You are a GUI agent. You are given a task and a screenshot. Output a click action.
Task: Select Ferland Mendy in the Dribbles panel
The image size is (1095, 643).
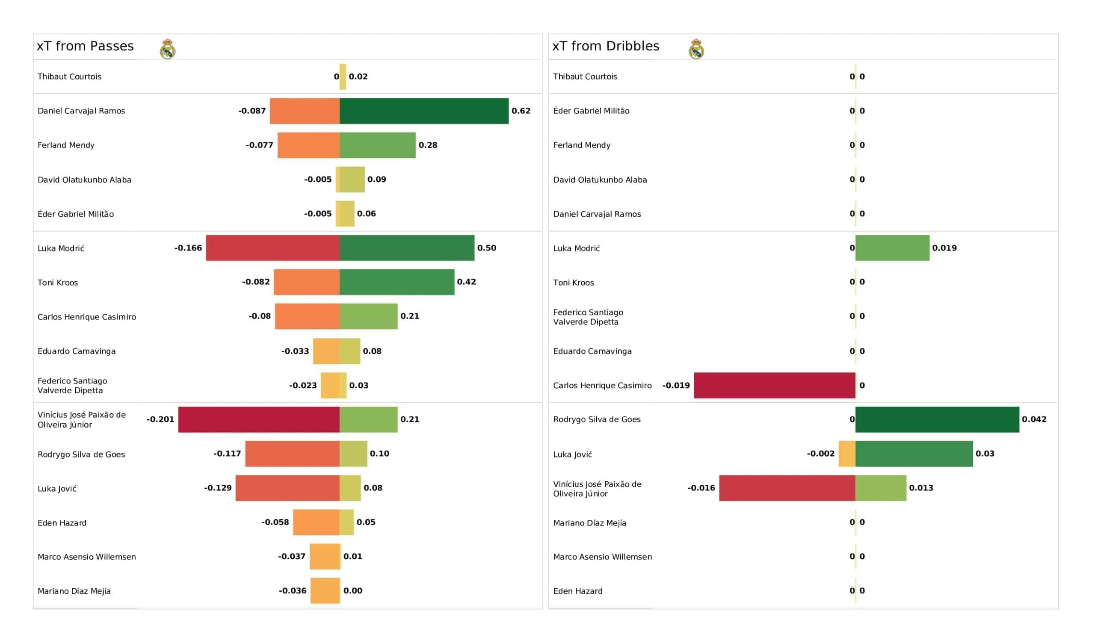pos(581,145)
